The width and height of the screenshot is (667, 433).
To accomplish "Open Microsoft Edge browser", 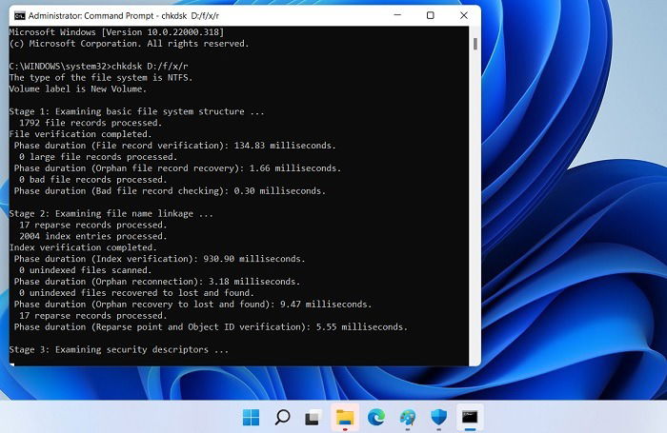I will point(376,417).
